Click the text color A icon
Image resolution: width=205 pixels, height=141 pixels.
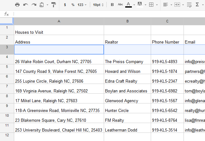pyautogui.click(x=128, y=5)
